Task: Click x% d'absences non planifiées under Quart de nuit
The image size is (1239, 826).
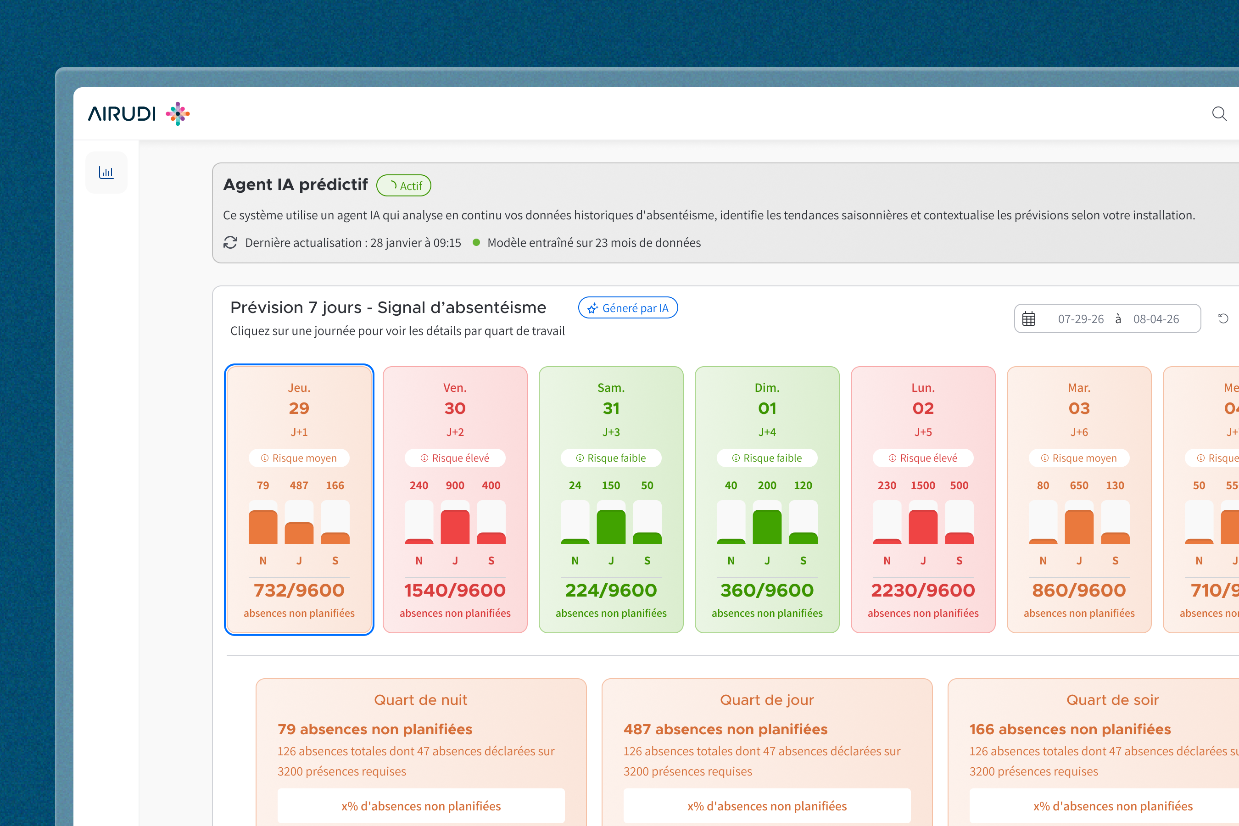Action: tap(421, 805)
